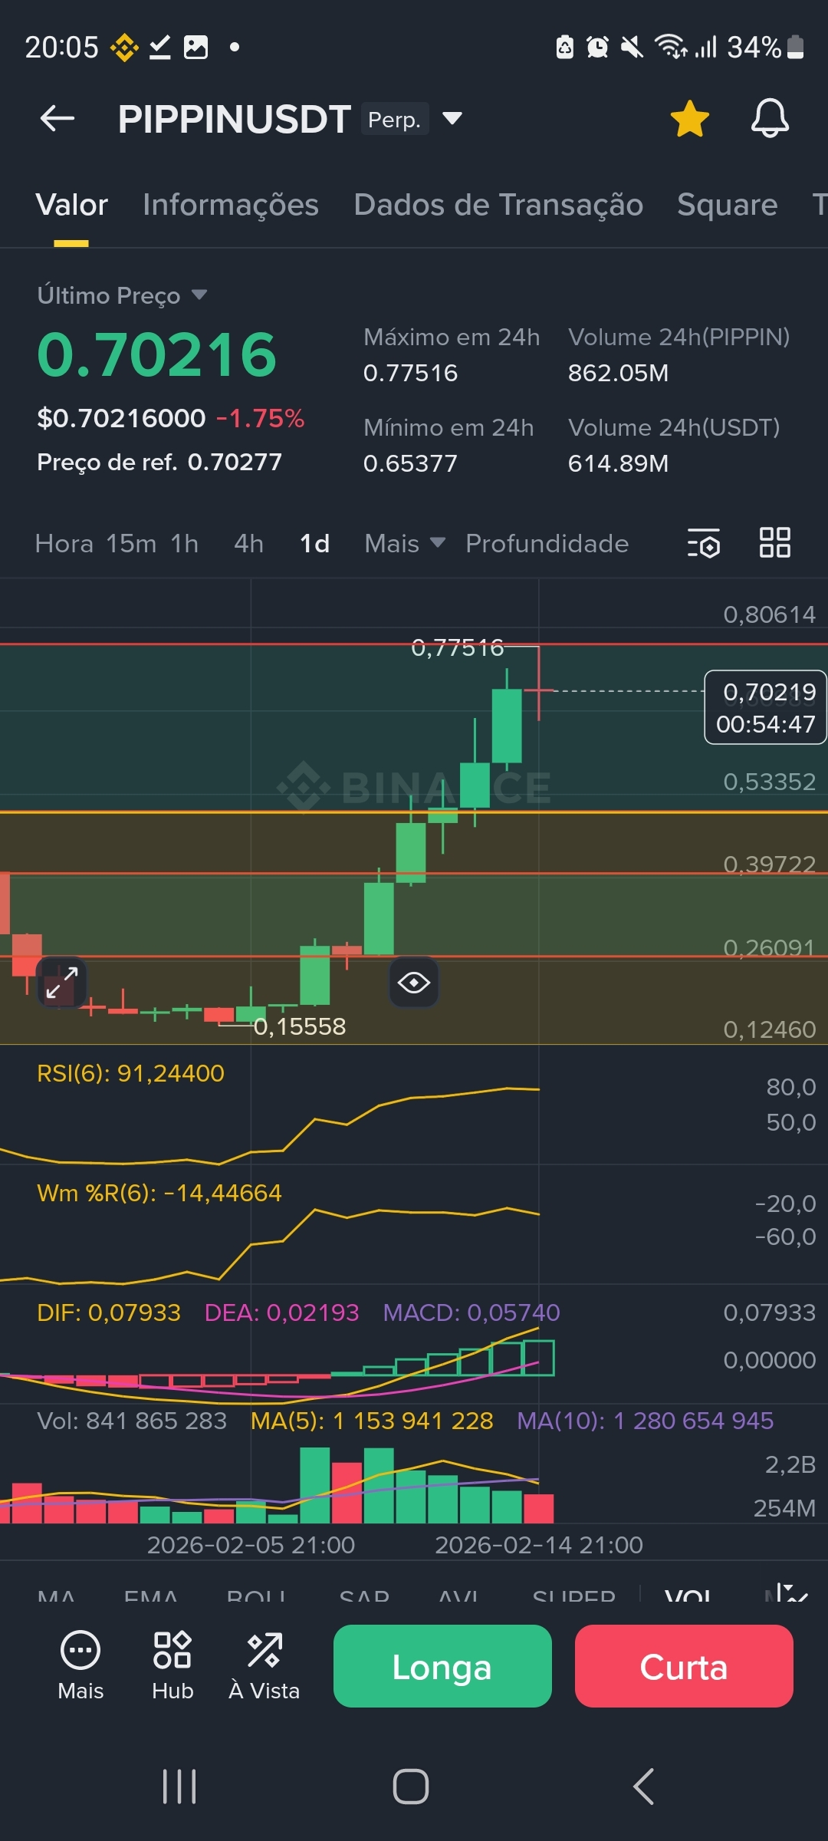828x1841 pixels.
Task: Tap the Wm %R(6) indicator label
Action: pos(159,1193)
